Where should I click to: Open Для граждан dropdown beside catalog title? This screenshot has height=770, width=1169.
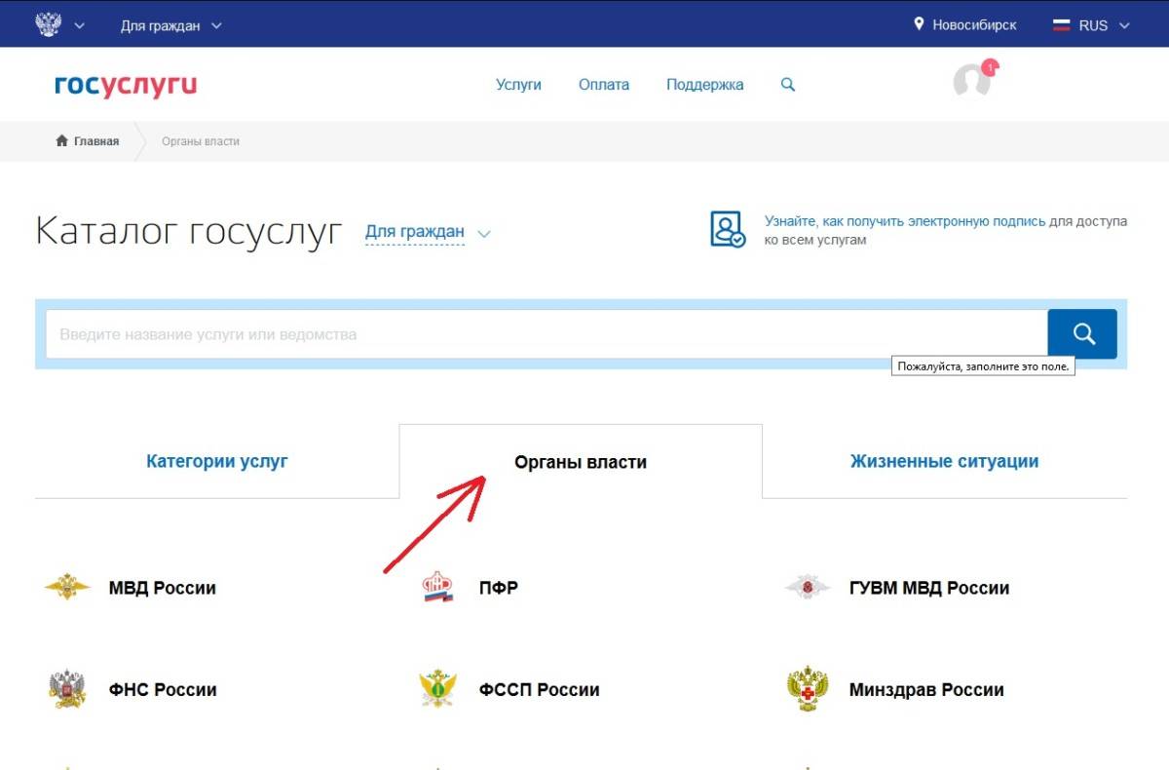coord(427,233)
